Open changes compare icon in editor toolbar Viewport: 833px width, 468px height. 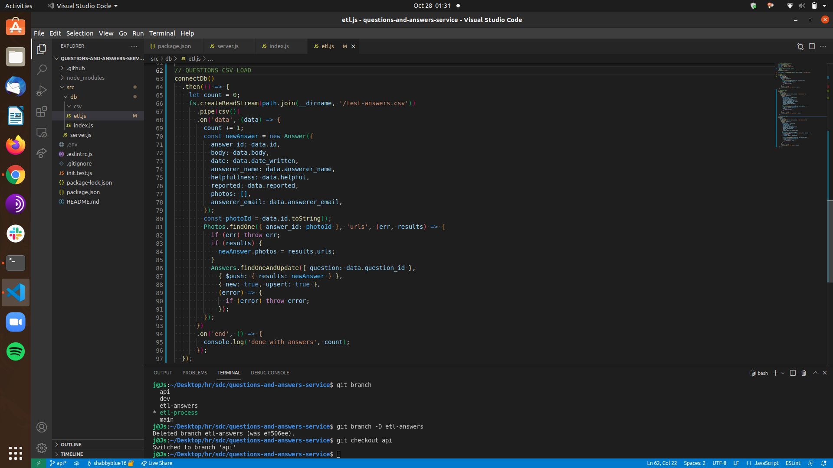(x=800, y=46)
